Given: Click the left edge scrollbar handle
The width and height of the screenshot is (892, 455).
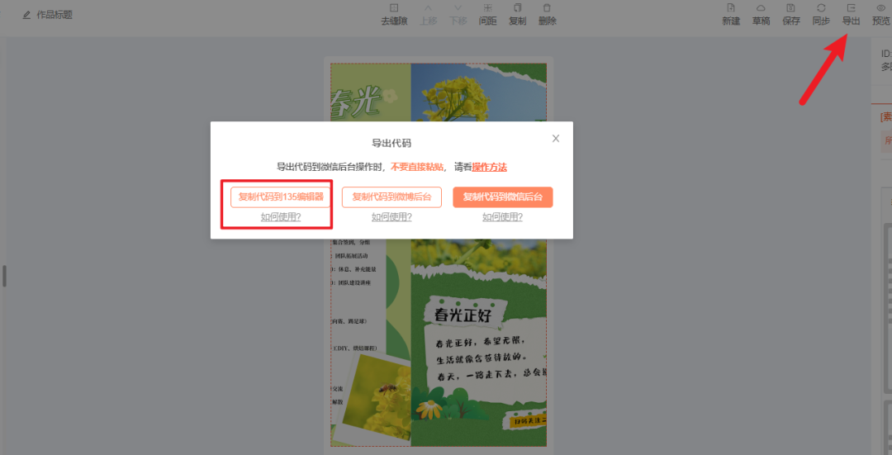Looking at the screenshot, I should (x=4, y=276).
